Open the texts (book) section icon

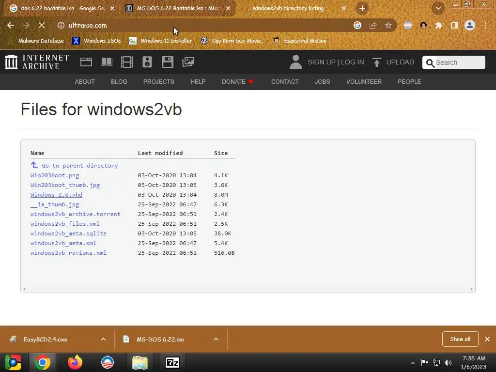click(x=106, y=62)
